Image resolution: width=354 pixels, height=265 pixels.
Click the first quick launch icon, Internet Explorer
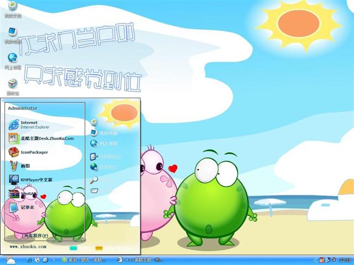[29, 260]
